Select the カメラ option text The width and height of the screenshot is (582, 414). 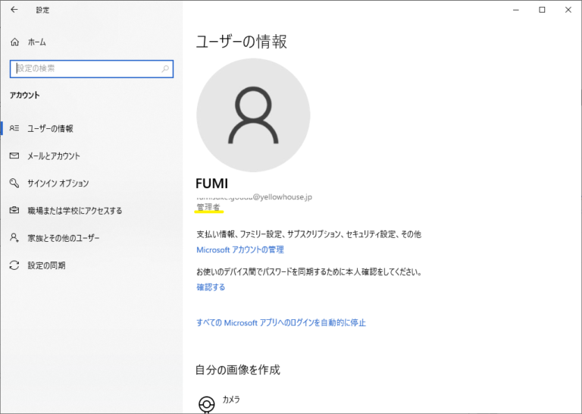coord(231,399)
